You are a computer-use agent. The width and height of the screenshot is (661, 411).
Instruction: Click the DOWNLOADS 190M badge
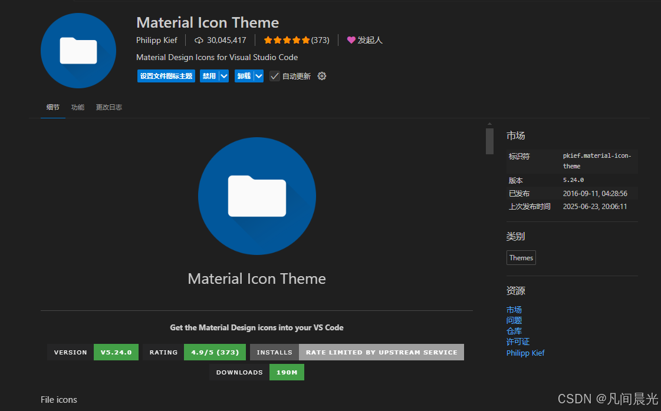coord(256,372)
